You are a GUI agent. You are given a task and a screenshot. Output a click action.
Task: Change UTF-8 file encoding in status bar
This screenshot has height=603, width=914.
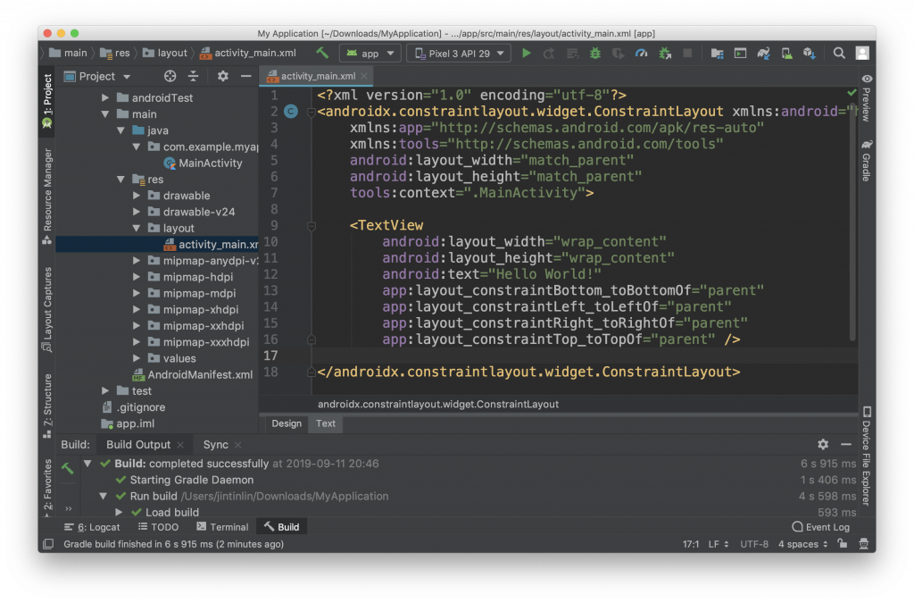tap(753, 543)
